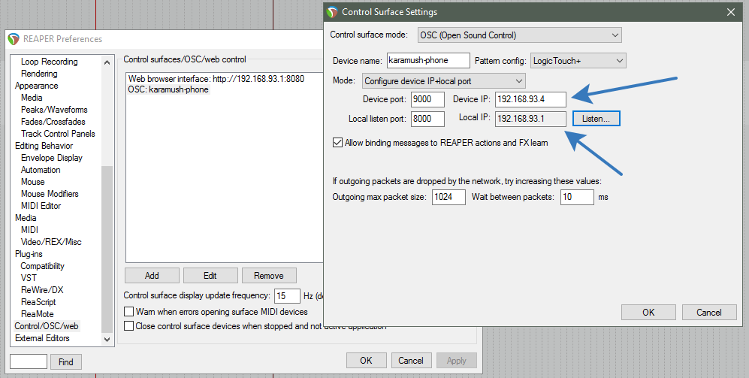
Task: Click Edit control surface button
Action: click(210, 275)
